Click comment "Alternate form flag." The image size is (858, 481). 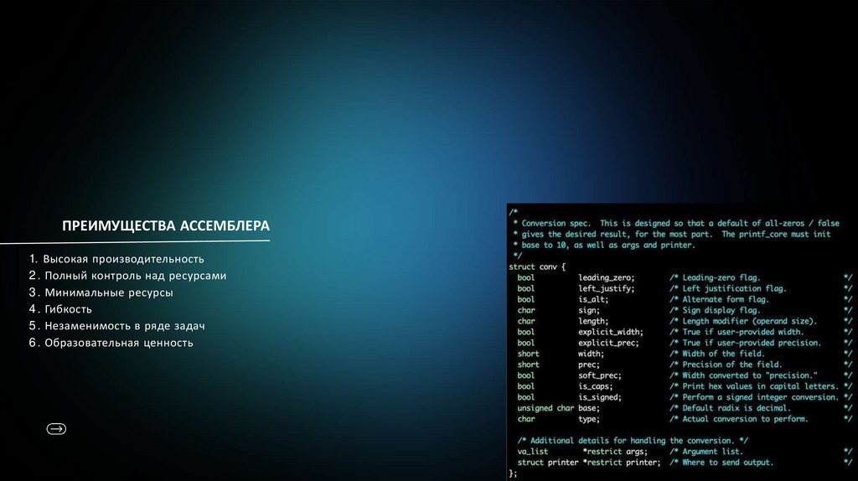[725, 299]
